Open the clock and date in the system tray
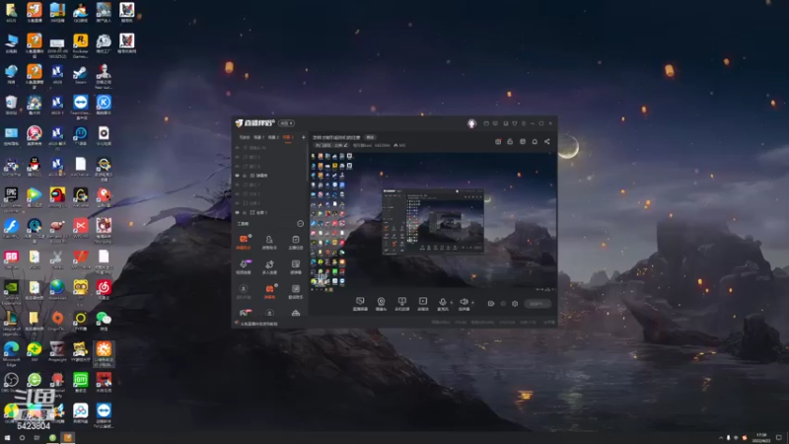This screenshot has height=444, width=789. click(761, 438)
